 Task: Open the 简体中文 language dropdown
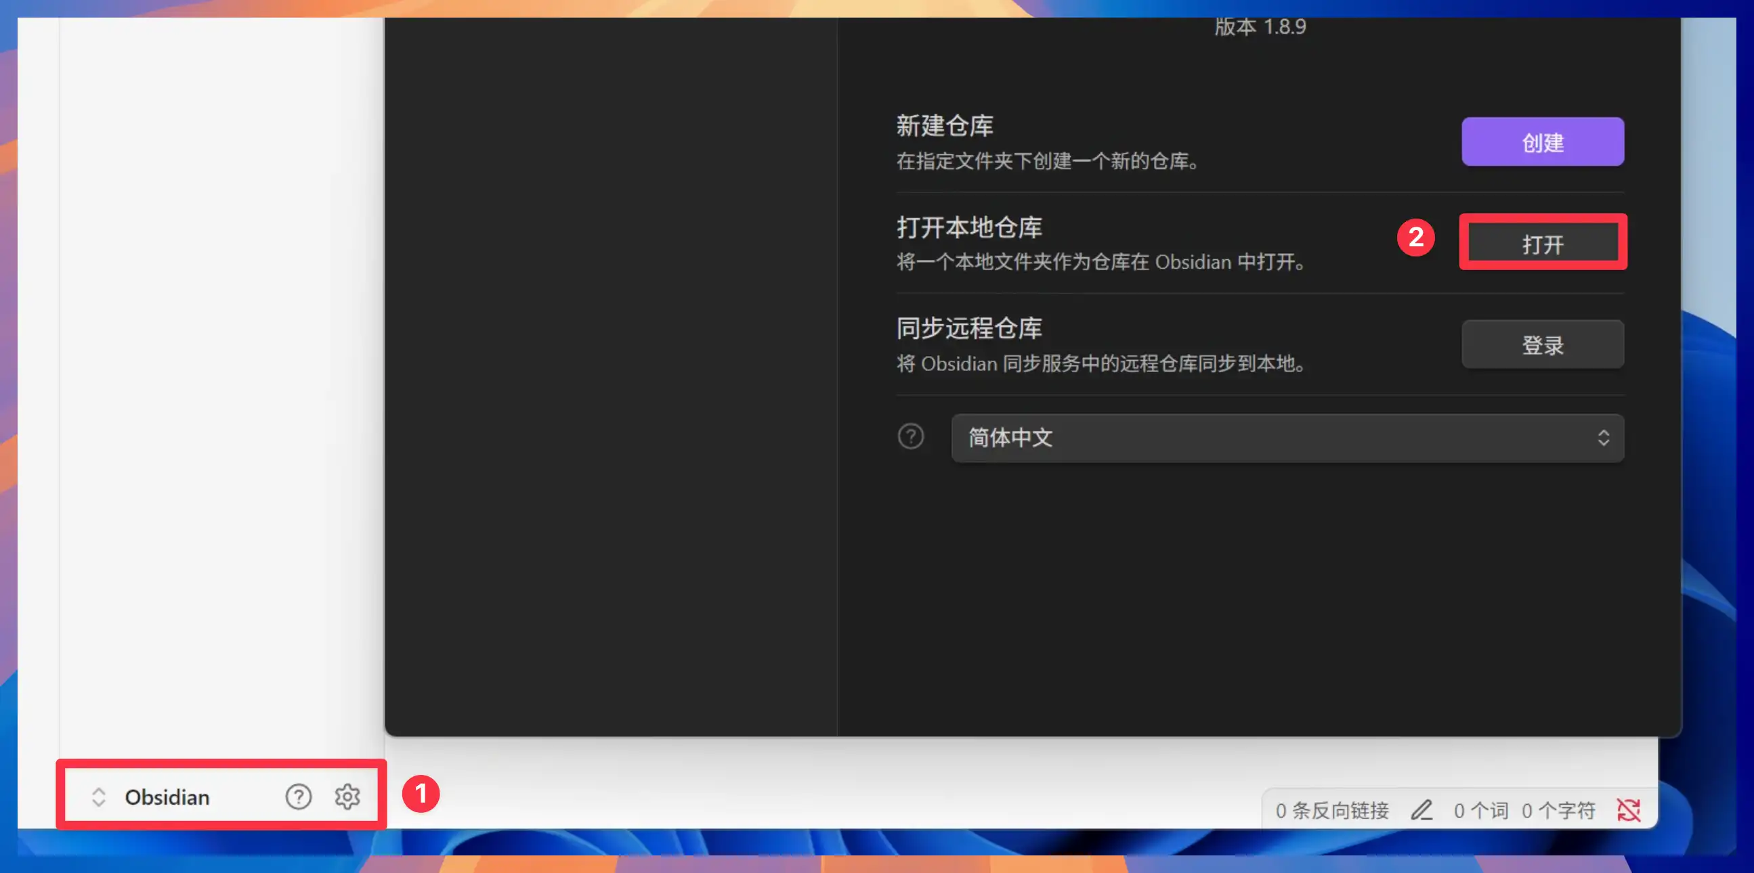pyautogui.click(x=1287, y=438)
